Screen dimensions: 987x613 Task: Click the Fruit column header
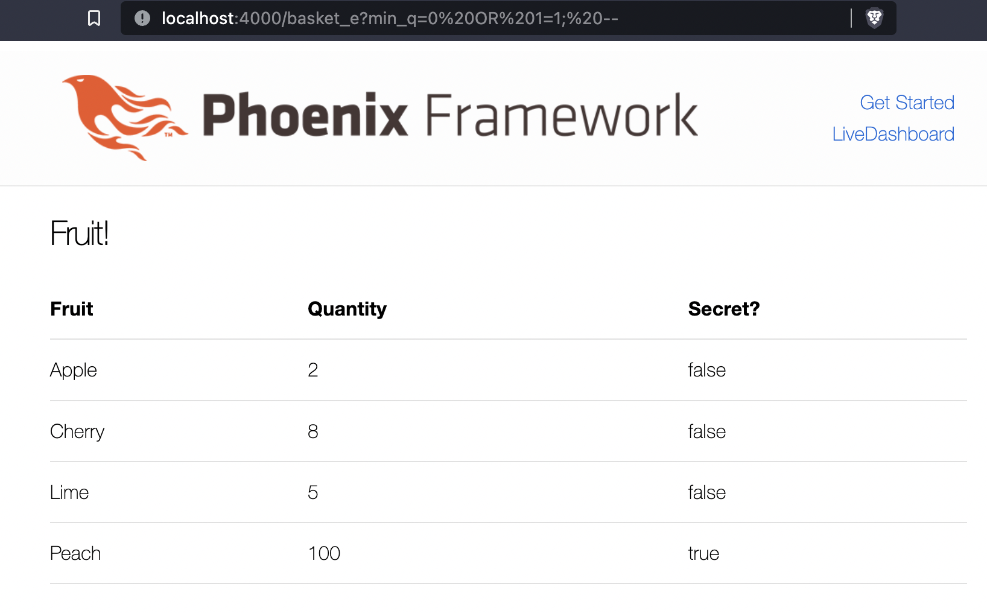point(72,309)
